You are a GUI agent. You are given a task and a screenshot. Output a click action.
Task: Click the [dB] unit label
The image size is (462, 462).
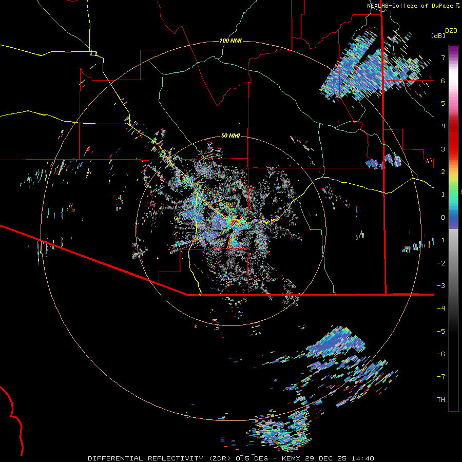(438, 35)
